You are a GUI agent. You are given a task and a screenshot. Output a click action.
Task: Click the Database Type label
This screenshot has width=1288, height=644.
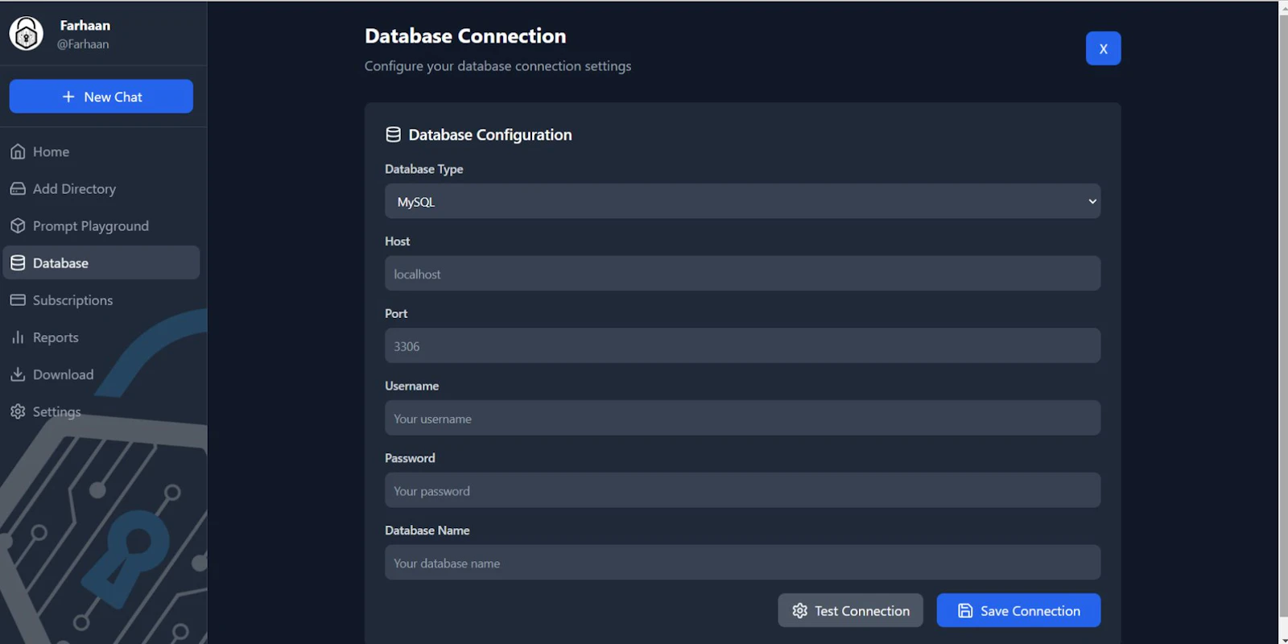point(424,169)
